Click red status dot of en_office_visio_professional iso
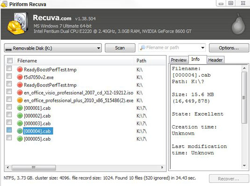250x186 pixels. tap(20, 93)
